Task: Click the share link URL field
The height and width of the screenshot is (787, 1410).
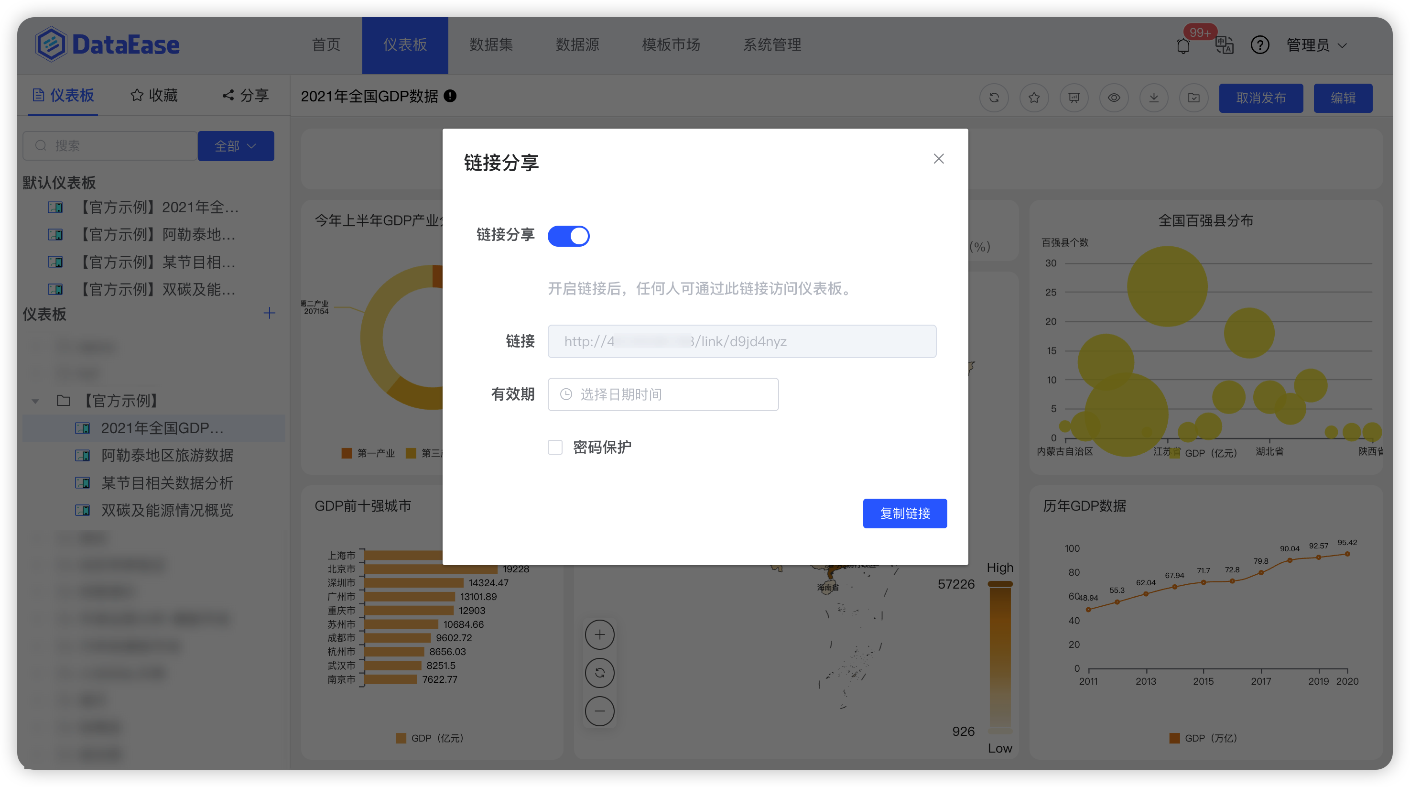Action: (742, 341)
